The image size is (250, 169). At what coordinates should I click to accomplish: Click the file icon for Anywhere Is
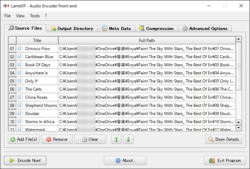coord(20,73)
